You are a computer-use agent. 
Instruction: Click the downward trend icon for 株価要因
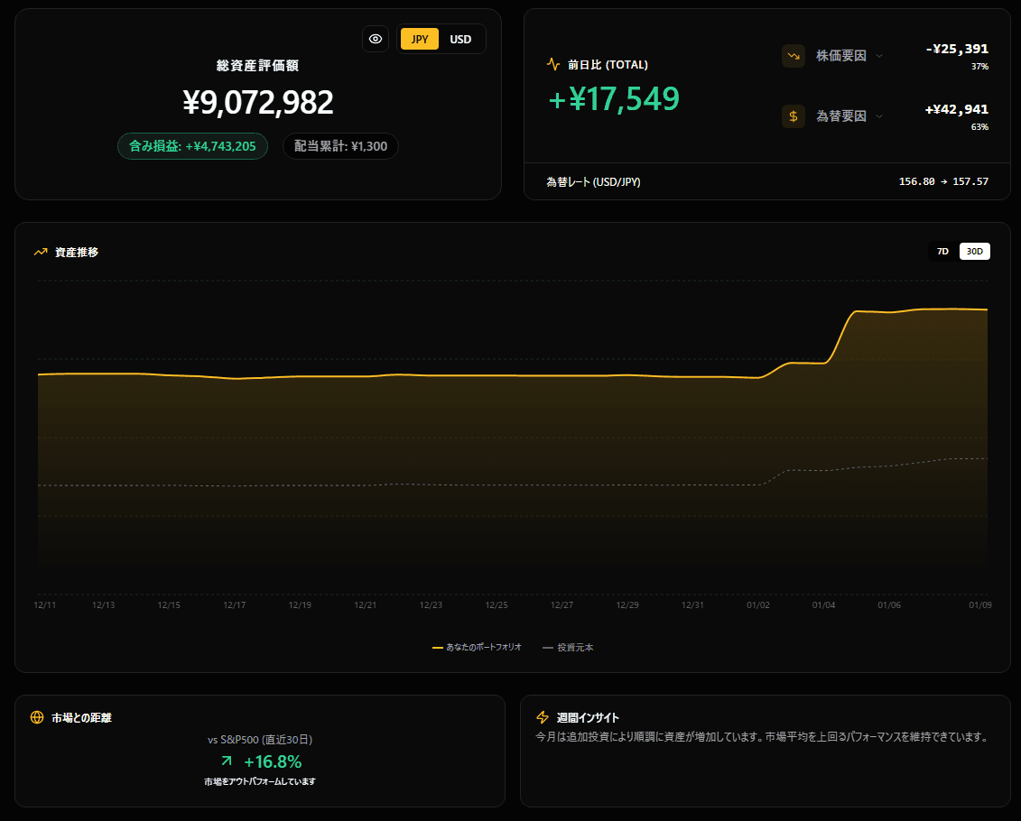coord(794,56)
